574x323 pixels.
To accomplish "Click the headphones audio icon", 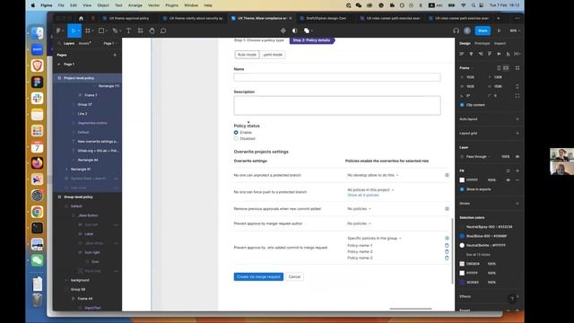I will pos(456,31).
